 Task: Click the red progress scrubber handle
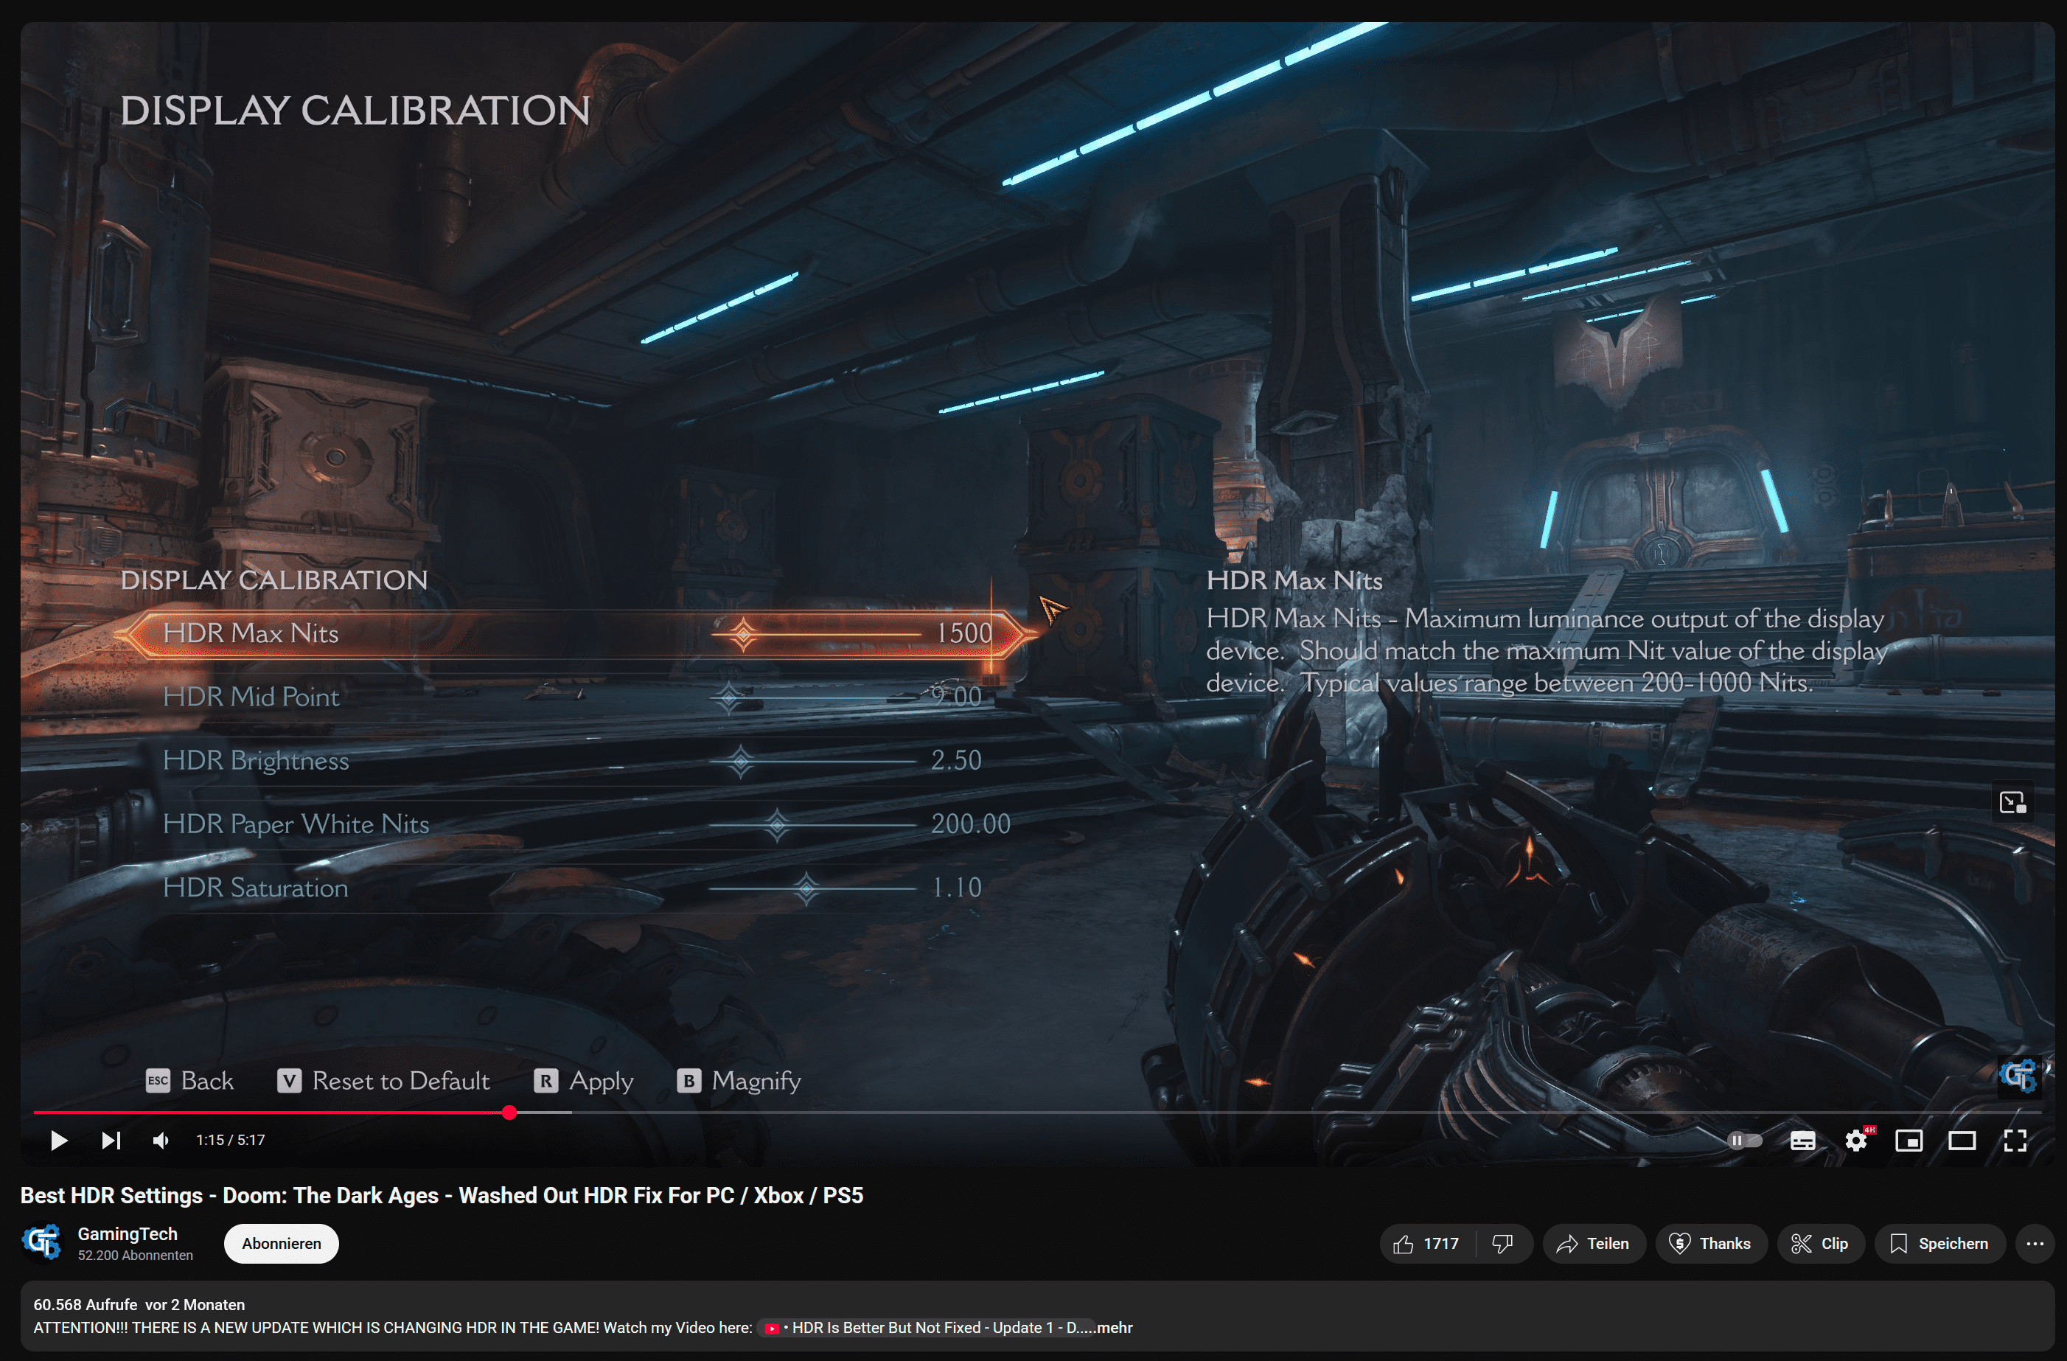coord(510,1112)
